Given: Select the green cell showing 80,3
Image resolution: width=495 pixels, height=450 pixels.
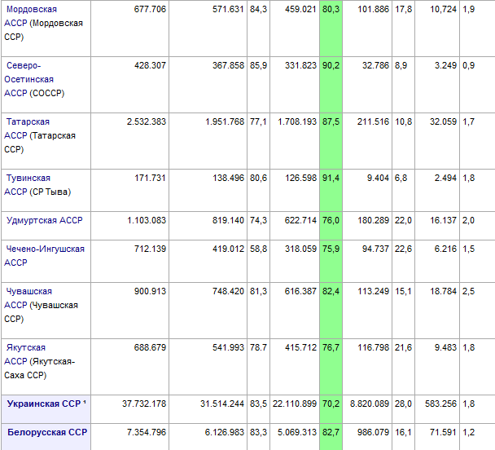Looking at the screenshot, I should pos(331,9).
